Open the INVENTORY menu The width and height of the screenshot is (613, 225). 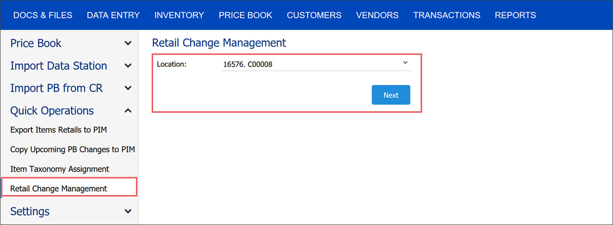tap(179, 15)
